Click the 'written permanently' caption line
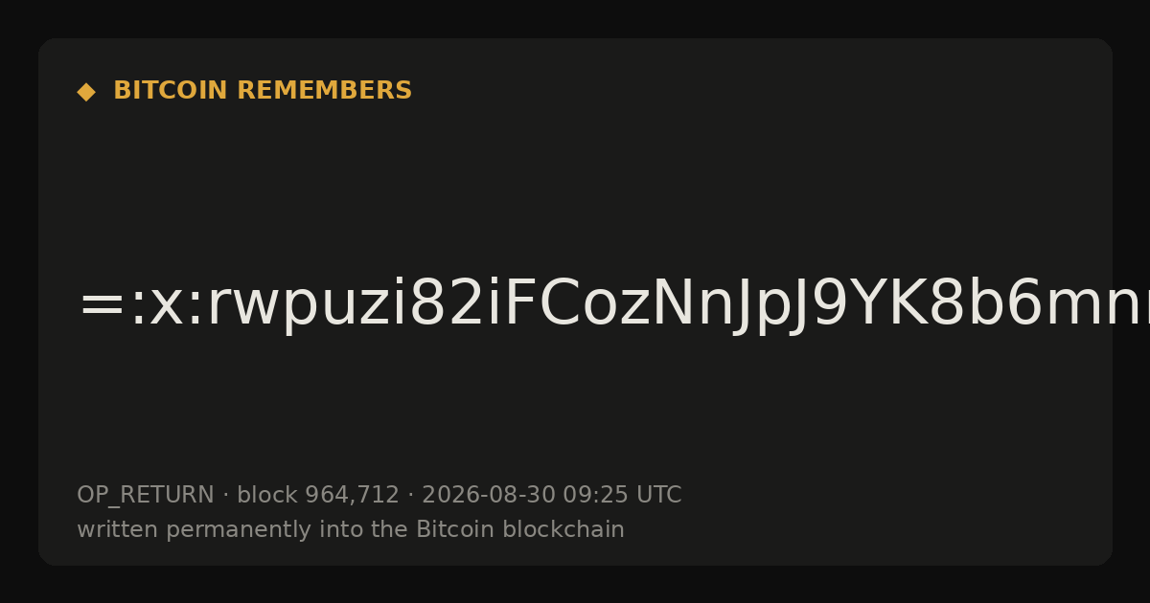Image resolution: width=1150 pixels, height=603 pixels. (x=351, y=529)
